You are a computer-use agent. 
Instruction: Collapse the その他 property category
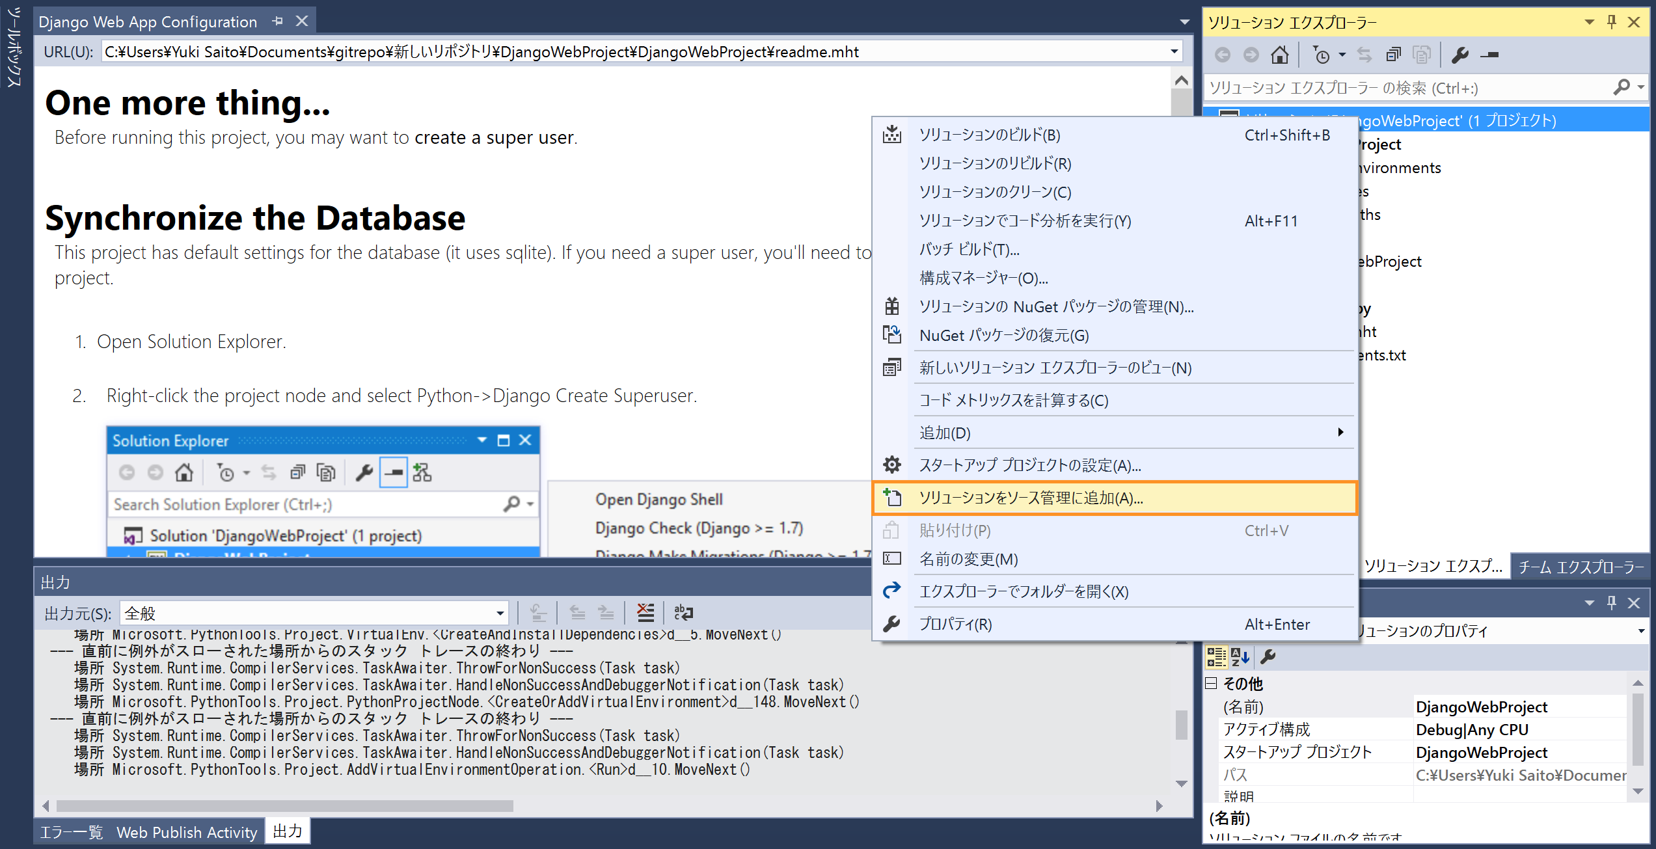click(x=1211, y=683)
